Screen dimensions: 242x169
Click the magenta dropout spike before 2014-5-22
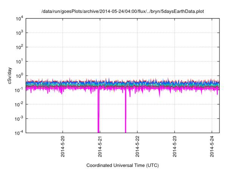(x=126, y=111)
